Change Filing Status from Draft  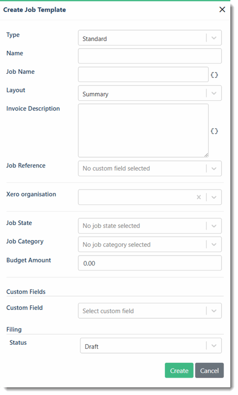point(150,346)
